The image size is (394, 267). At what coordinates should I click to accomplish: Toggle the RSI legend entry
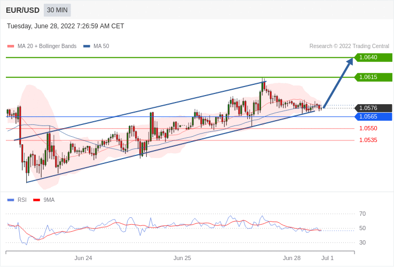[17, 200]
